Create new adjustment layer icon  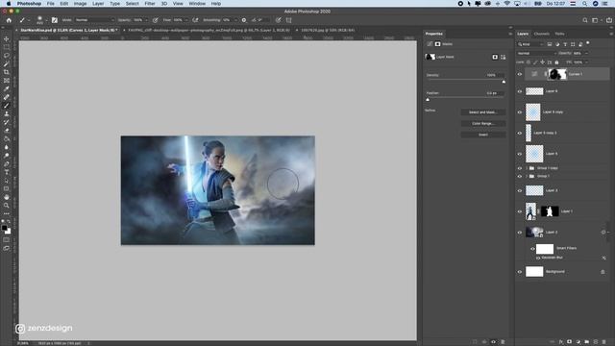(x=578, y=342)
